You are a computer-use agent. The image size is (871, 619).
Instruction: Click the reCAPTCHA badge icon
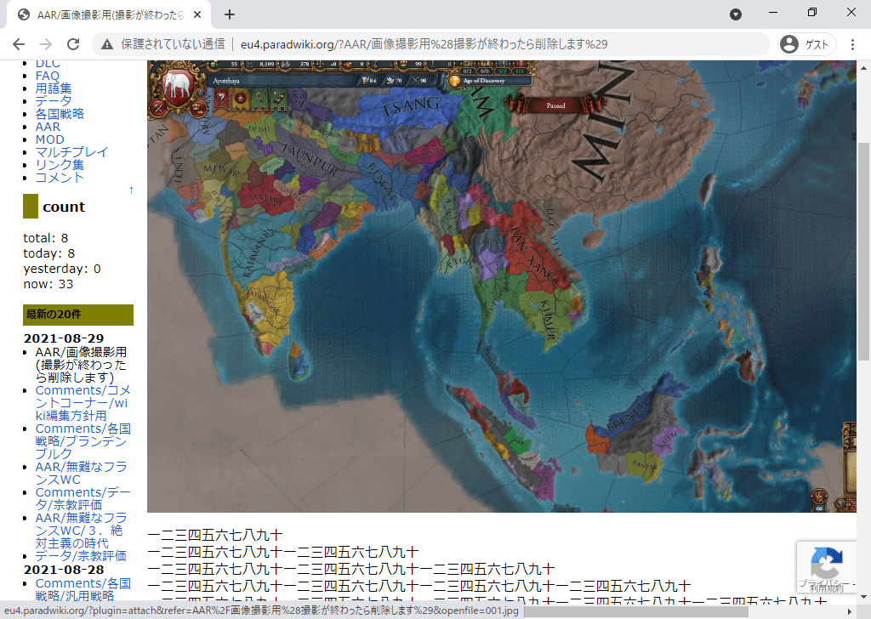coord(826,563)
